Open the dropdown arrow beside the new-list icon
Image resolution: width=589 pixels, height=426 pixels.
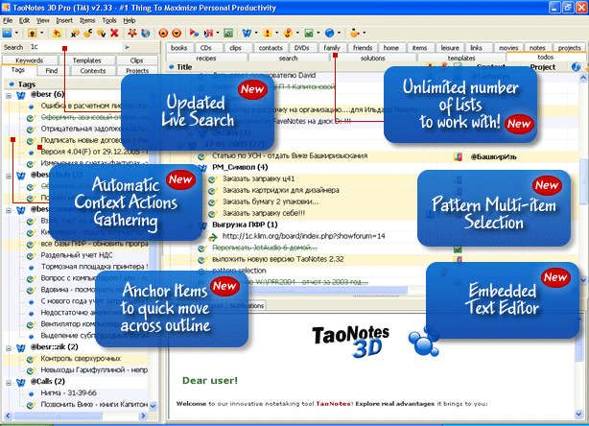click(x=16, y=33)
